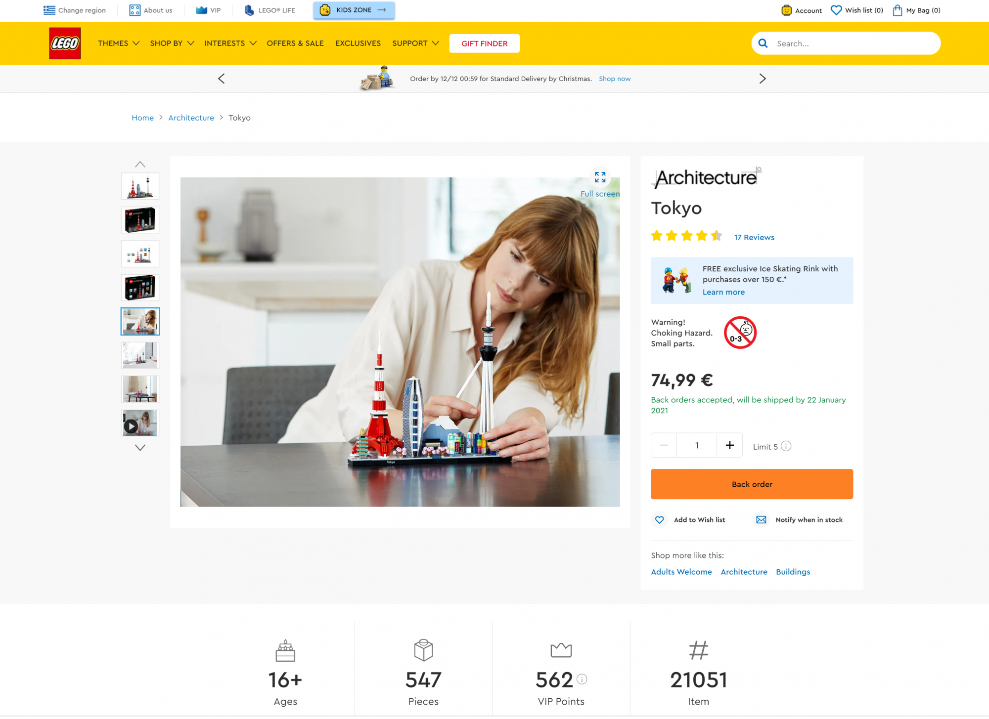Click the quantity value field
The width and height of the screenshot is (989, 719).
[697, 445]
